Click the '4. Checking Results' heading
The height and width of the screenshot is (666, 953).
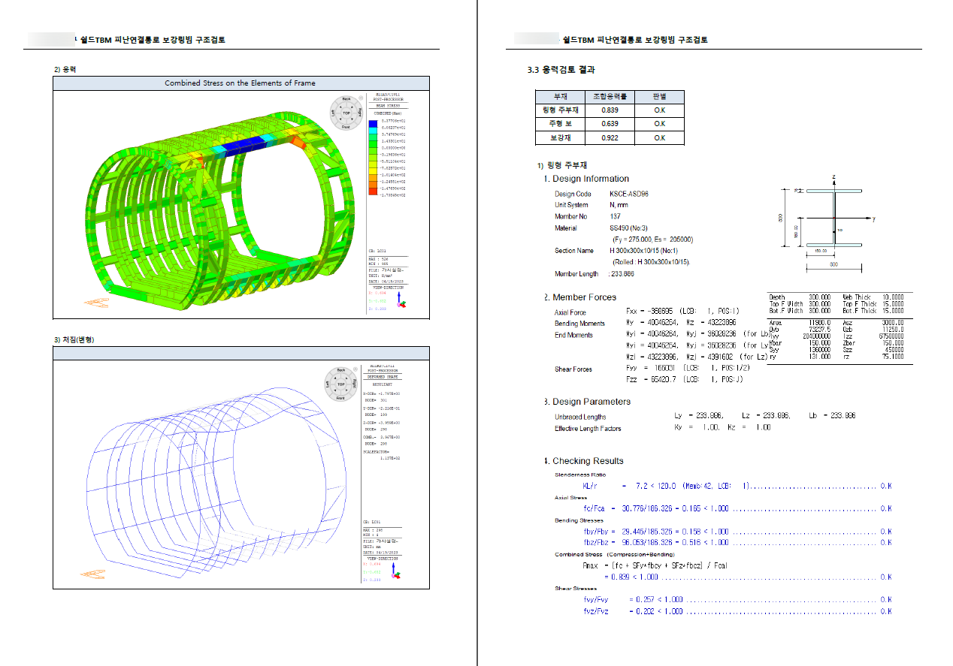click(583, 461)
